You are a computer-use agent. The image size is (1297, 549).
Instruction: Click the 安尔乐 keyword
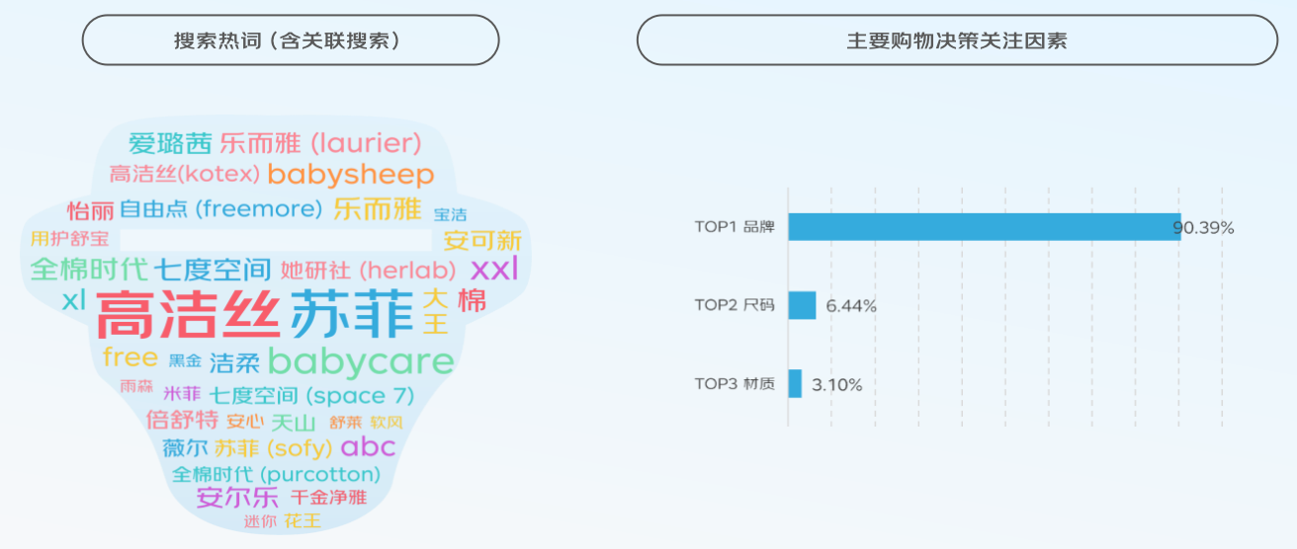coord(237,498)
